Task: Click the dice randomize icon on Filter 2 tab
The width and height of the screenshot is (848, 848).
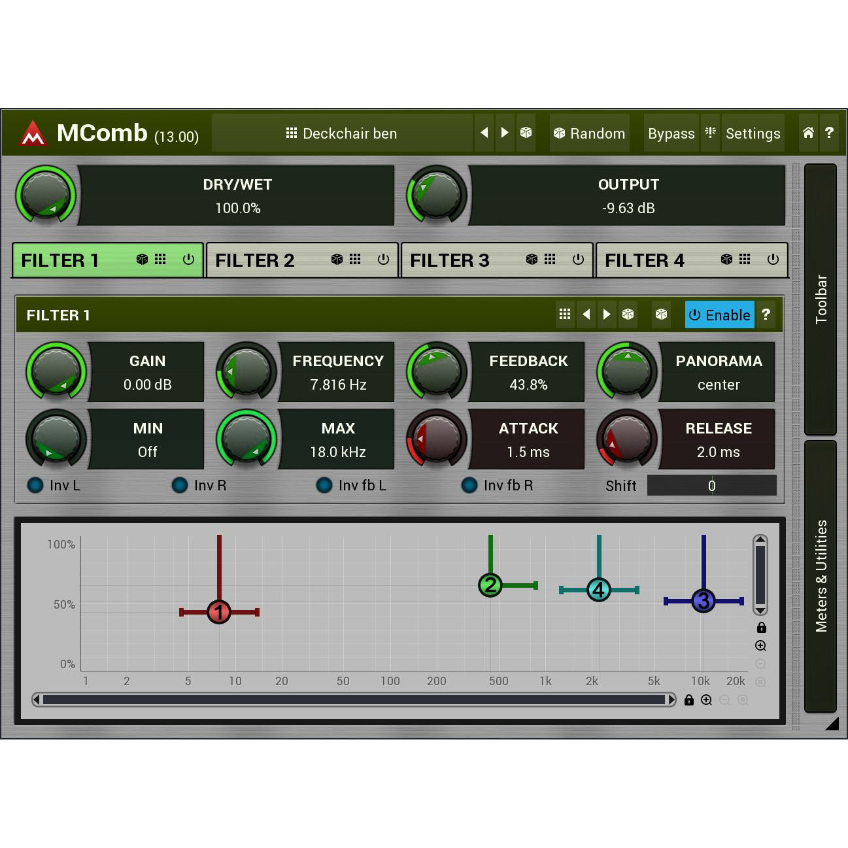Action: tap(337, 260)
